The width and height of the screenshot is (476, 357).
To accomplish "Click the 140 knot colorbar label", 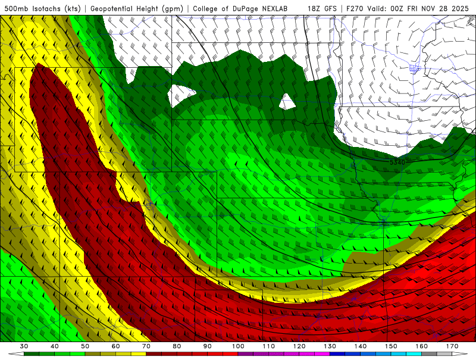I will [361, 346].
